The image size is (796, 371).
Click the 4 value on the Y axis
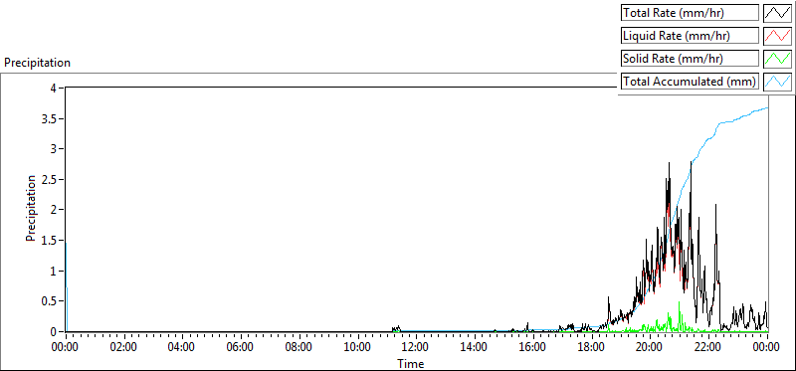pos(55,88)
